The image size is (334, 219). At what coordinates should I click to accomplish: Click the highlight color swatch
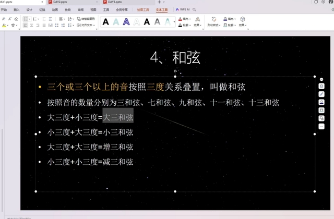click(4, 25)
